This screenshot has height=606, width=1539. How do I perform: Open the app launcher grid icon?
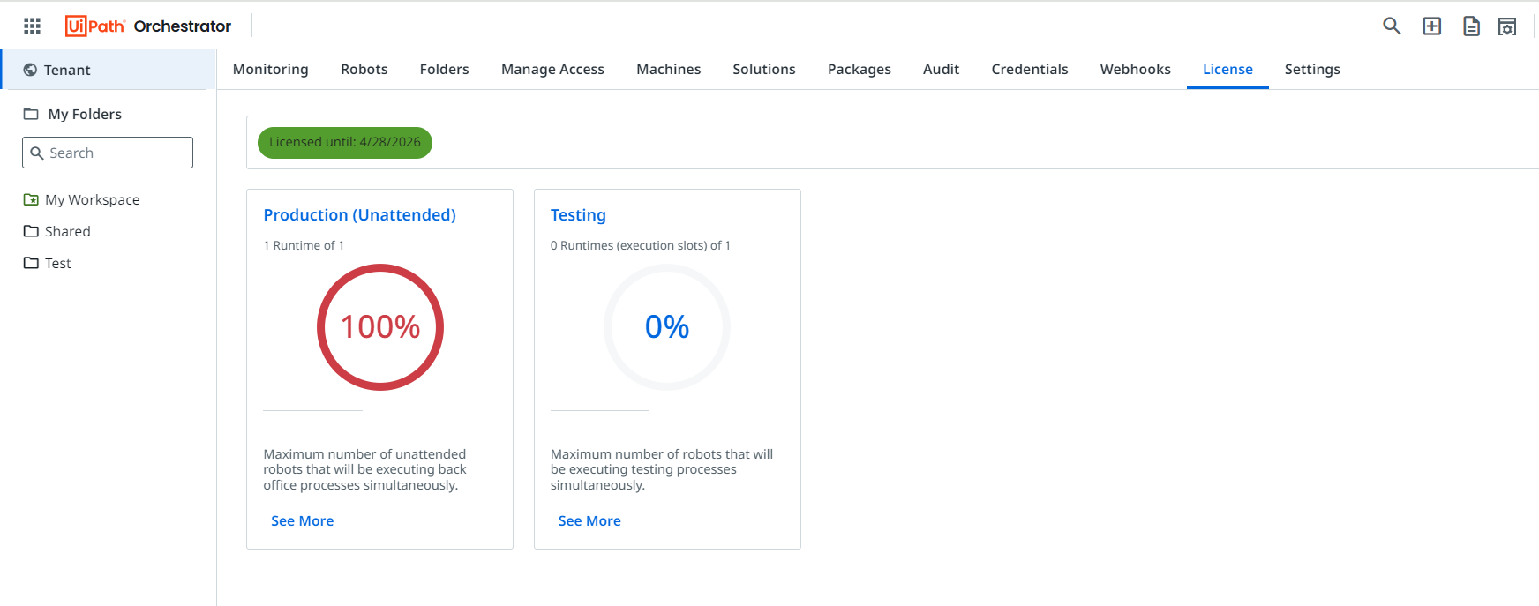tap(33, 26)
